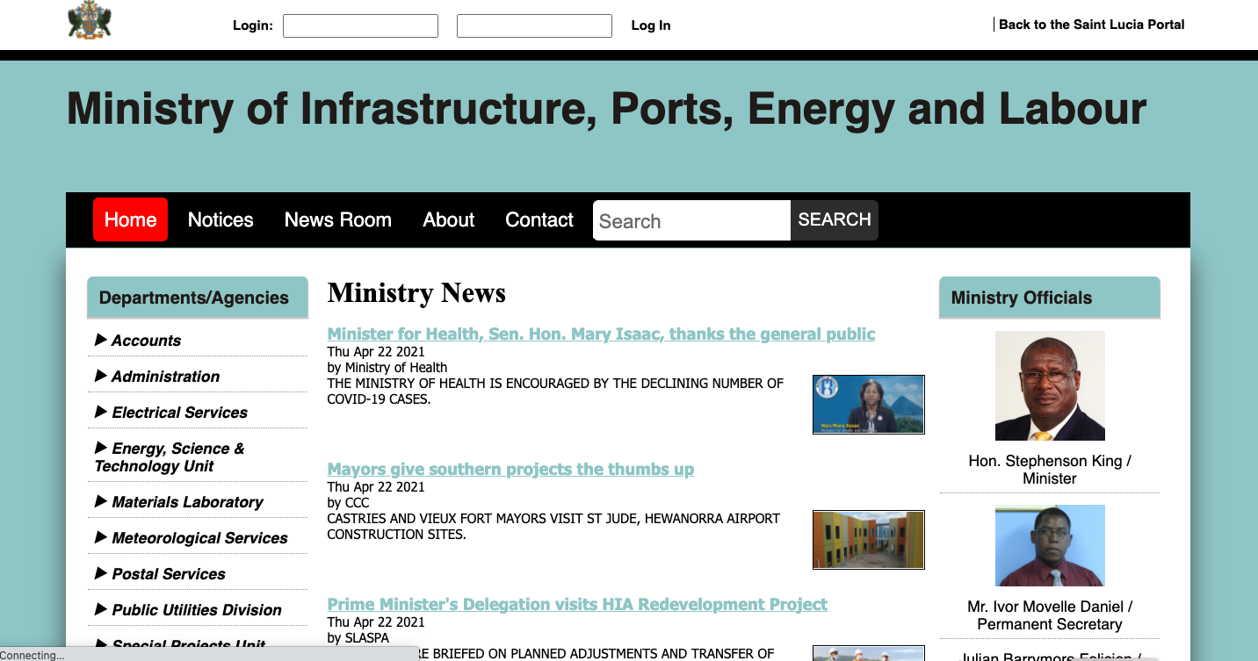Screen dimensions: 1258x661
Task: Switch to the Notices menu item
Action: [221, 219]
